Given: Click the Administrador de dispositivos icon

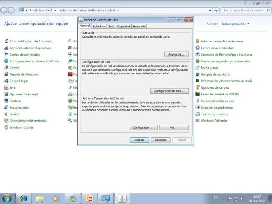Looking at the screenshot, I should click(6, 48).
